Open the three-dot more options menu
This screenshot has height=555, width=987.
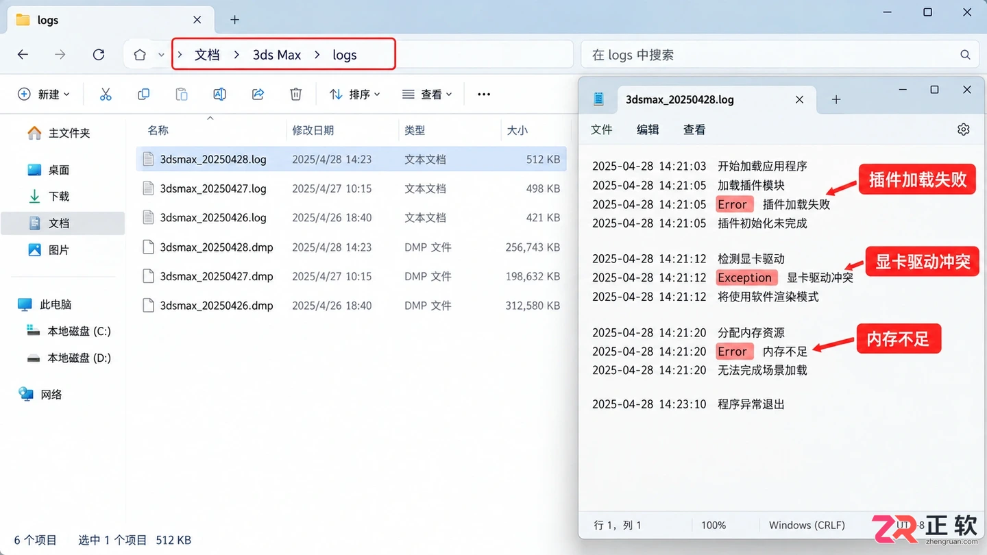click(x=484, y=95)
